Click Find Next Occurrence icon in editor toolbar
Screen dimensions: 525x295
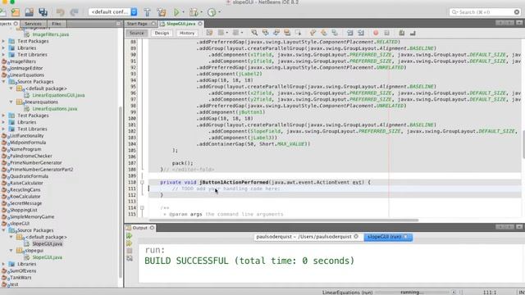point(276,33)
